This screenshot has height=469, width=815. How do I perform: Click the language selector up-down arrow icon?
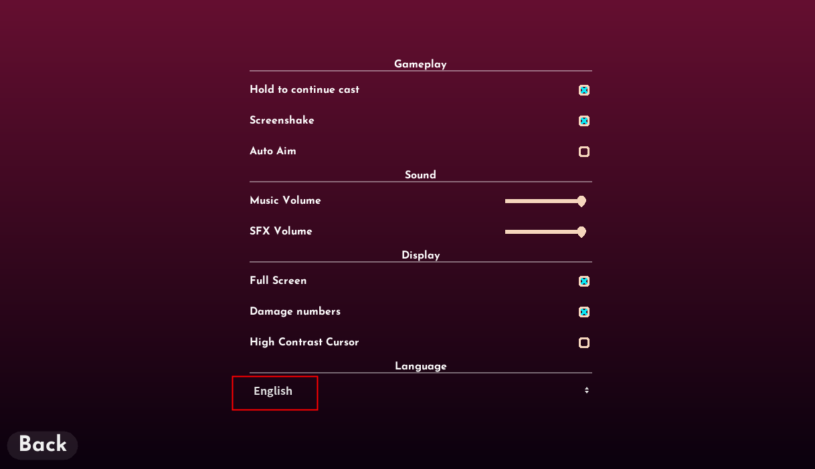pyautogui.click(x=587, y=390)
